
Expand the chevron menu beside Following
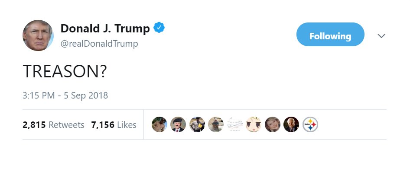click(381, 36)
